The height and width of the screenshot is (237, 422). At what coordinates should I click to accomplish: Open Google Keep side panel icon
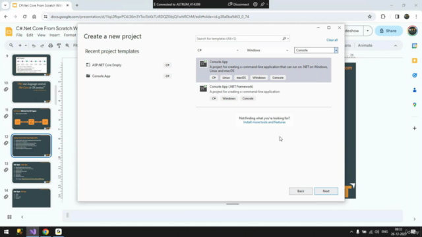(x=415, y=61)
